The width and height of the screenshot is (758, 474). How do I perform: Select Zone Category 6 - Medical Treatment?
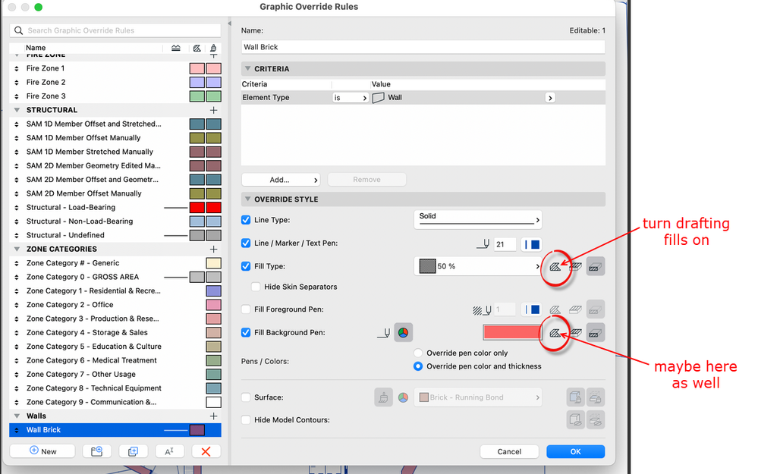[115, 360]
